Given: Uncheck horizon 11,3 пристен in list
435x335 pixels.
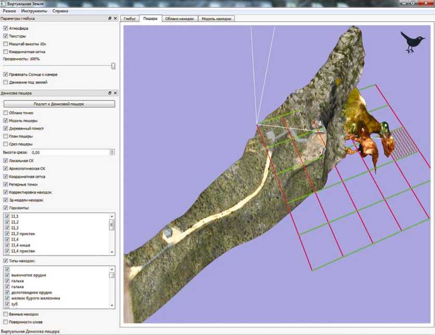Looking at the screenshot, I should pos(7,234).
